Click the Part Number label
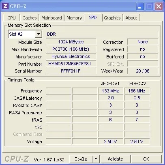Viewport: 165px width, 165px height. (30, 64)
